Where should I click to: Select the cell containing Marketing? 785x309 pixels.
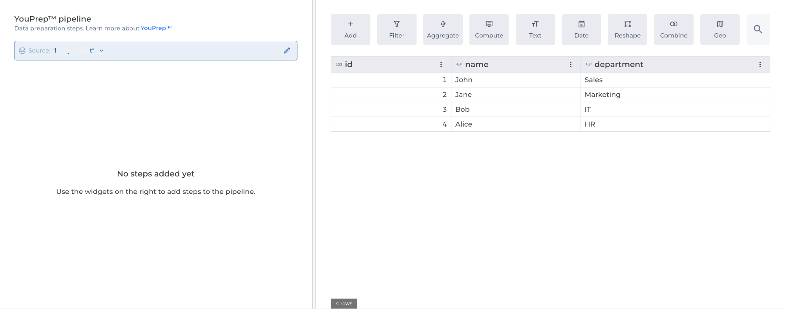click(x=602, y=95)
